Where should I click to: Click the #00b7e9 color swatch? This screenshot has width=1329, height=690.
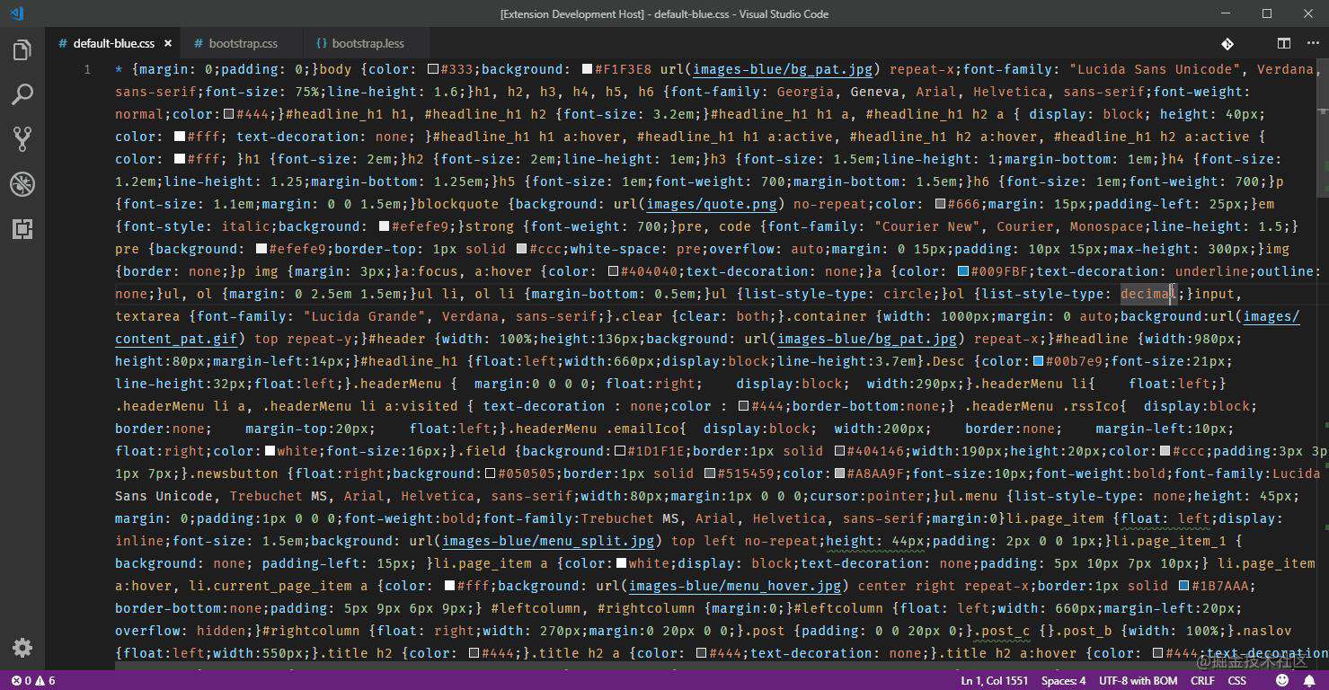[1038, 361]
